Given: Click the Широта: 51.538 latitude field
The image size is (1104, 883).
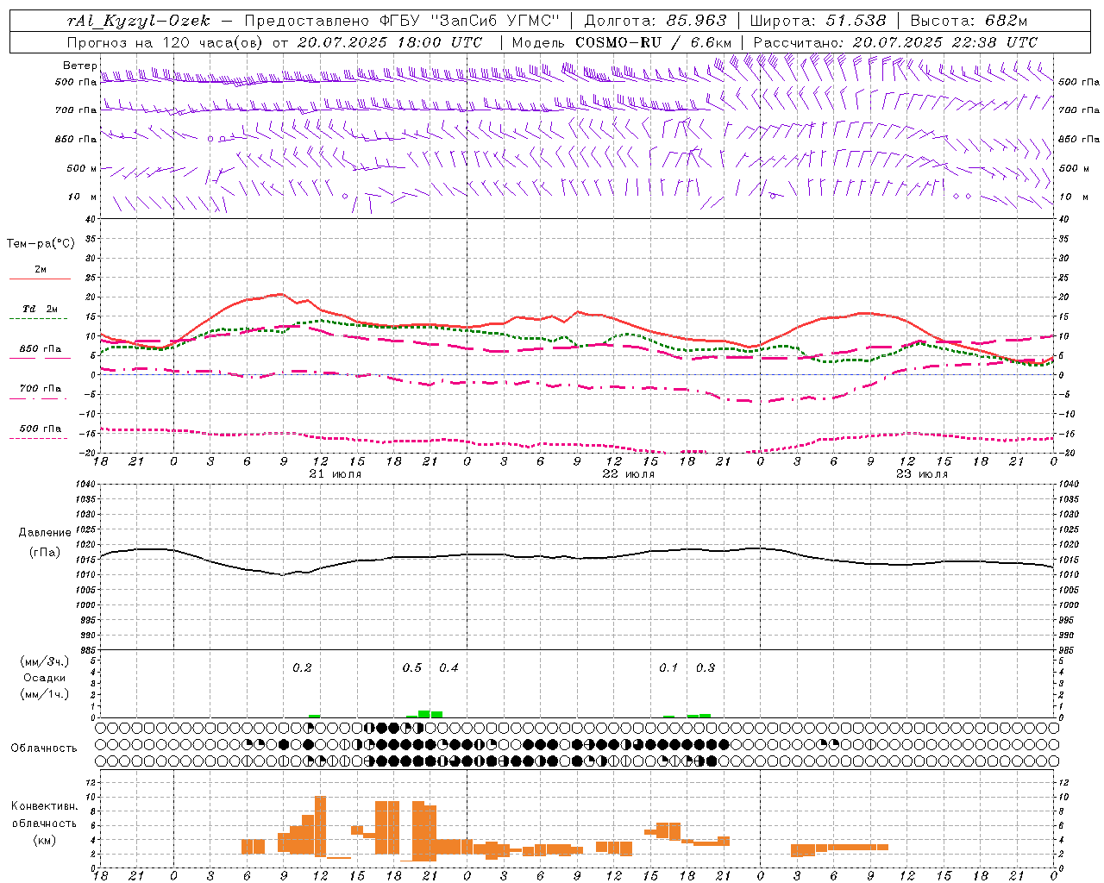Looking at the screenshot, I should tap(818, 21).
